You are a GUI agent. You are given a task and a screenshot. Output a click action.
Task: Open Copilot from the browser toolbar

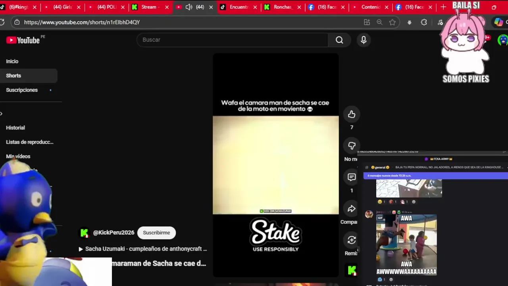[498, 22]
